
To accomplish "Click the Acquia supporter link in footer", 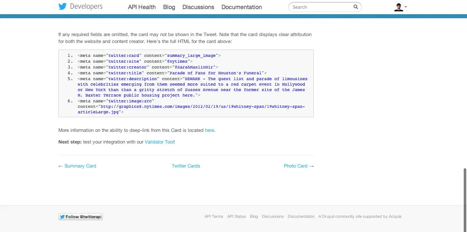I will [x=395, y=216].
